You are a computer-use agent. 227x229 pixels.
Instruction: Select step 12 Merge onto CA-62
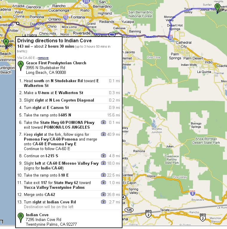69,194
